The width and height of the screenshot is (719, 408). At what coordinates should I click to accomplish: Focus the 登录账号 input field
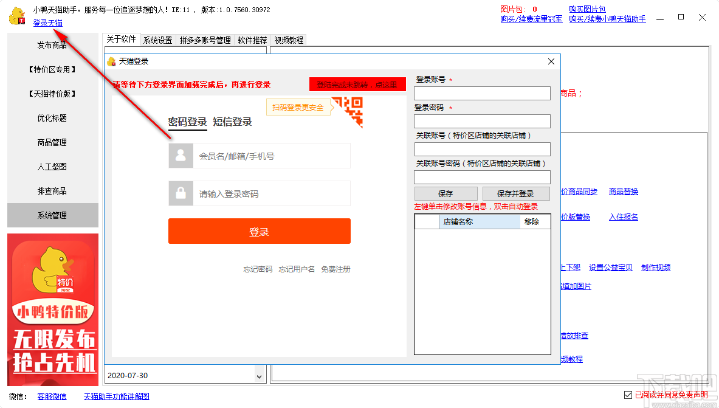(482, 93)
